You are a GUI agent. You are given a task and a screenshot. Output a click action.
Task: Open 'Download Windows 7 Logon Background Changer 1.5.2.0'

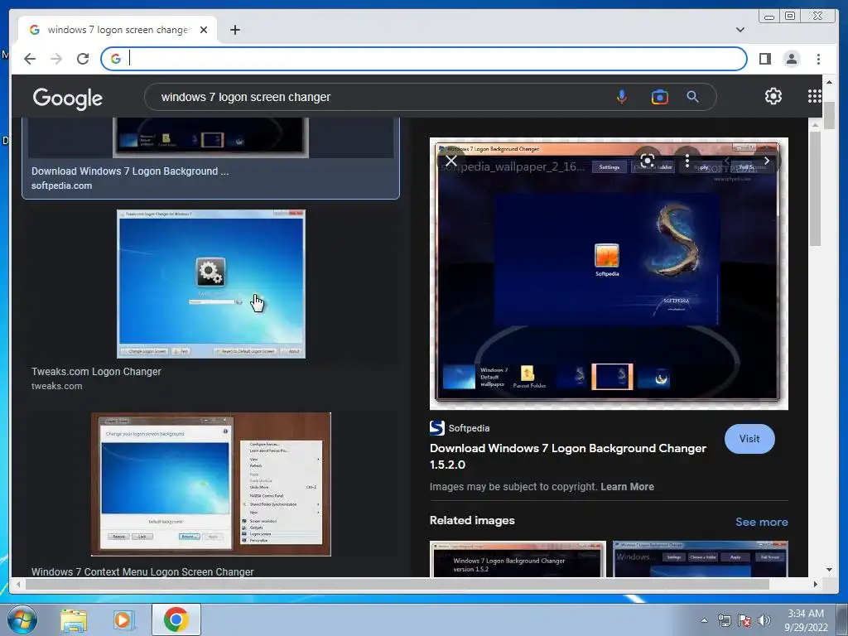click(568, 456)
